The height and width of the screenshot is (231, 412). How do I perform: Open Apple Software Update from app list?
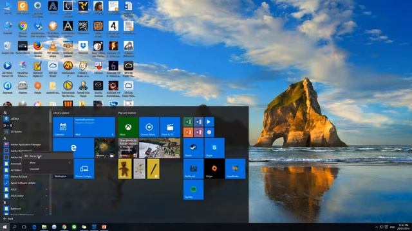26,183
